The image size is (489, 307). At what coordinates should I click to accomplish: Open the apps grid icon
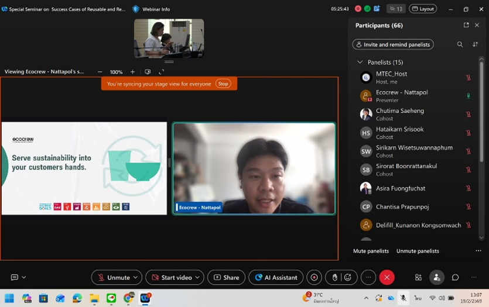coord(418,277)
